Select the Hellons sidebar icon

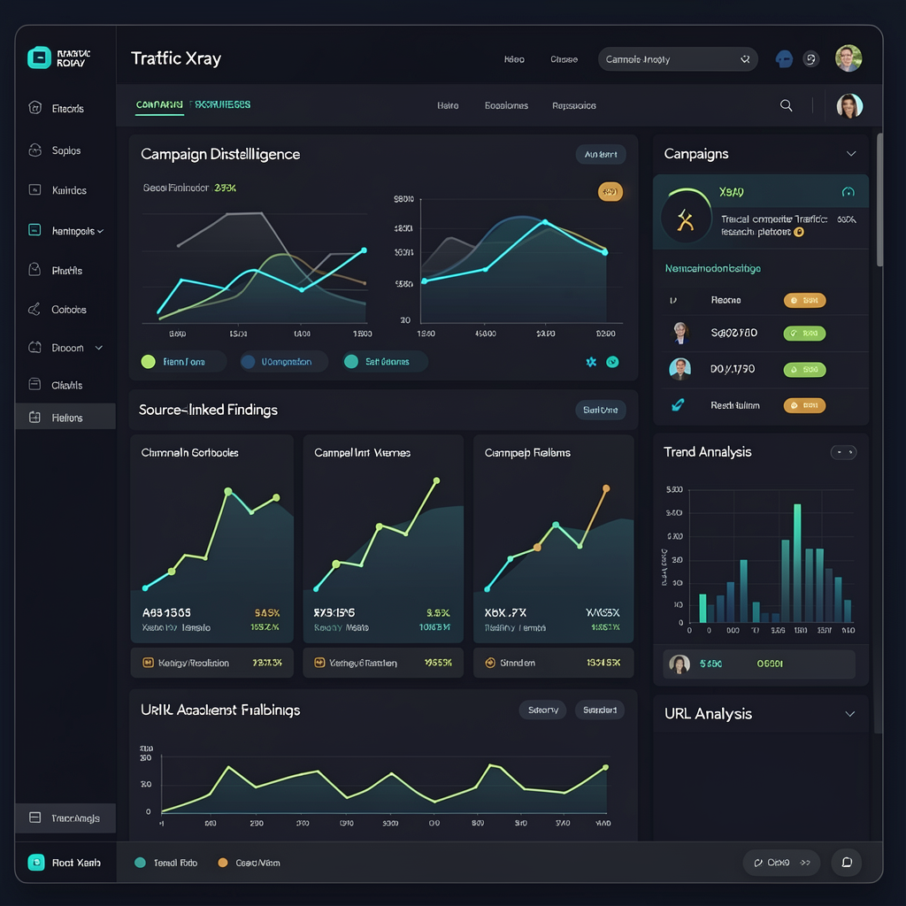[x=35, y=418]
